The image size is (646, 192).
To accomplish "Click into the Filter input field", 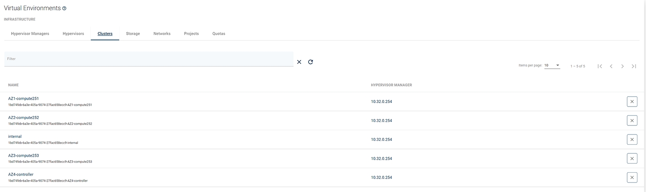I will tap(149, 59).
